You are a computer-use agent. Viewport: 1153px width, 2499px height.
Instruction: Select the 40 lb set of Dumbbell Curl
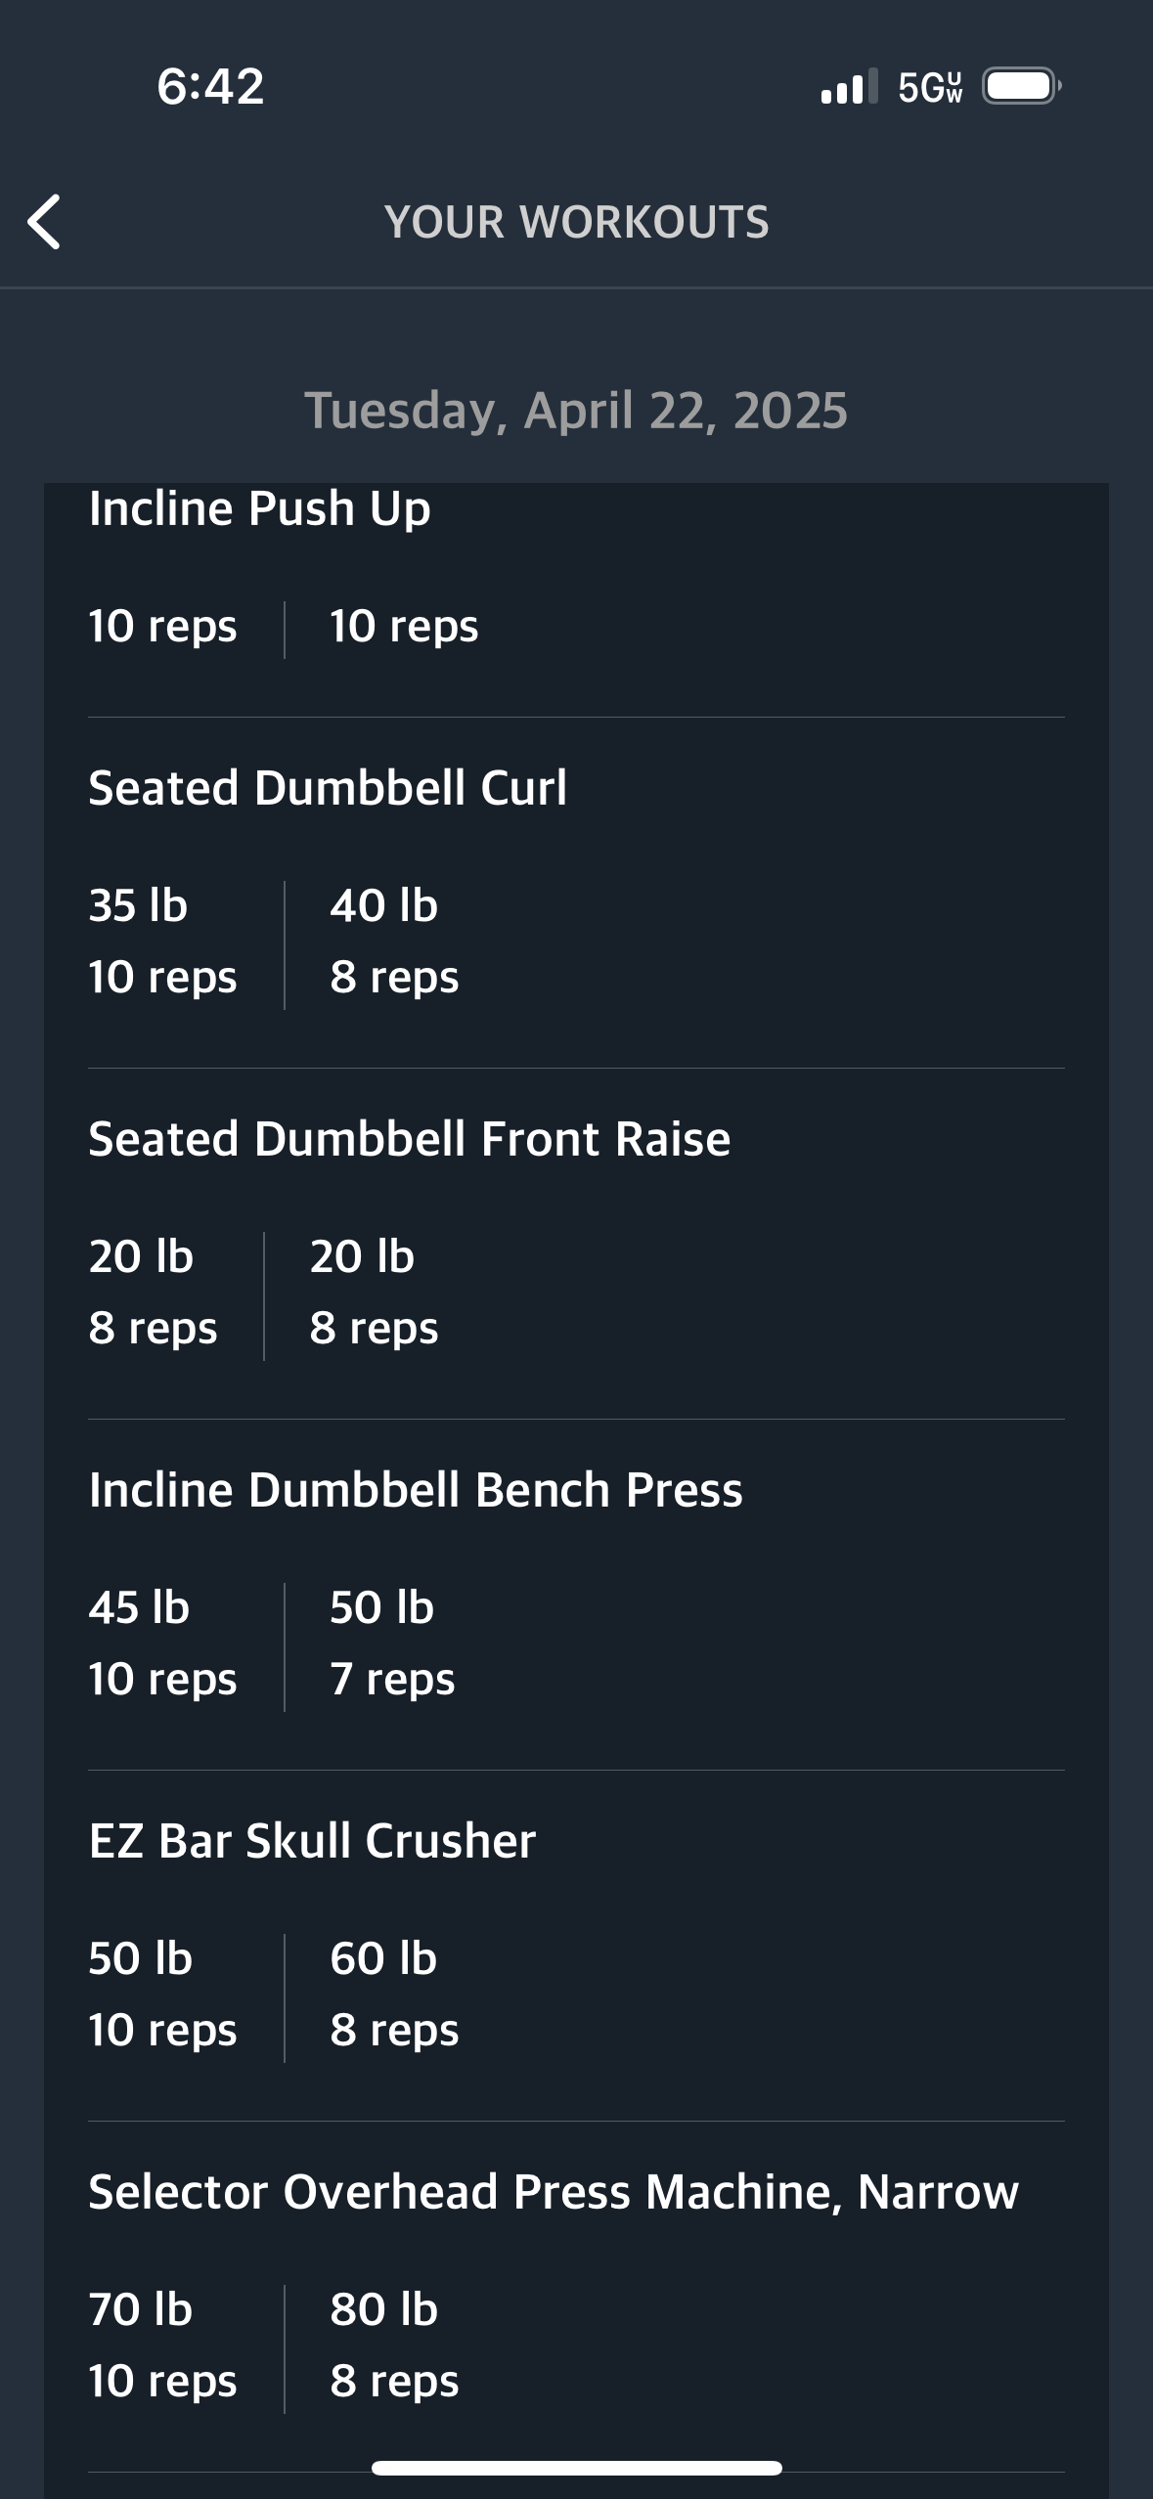point(394,942)
